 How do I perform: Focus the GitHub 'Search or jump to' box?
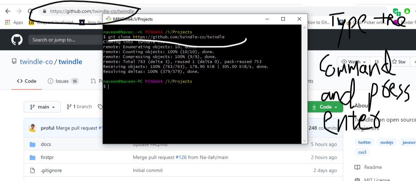tap(65, 40)
